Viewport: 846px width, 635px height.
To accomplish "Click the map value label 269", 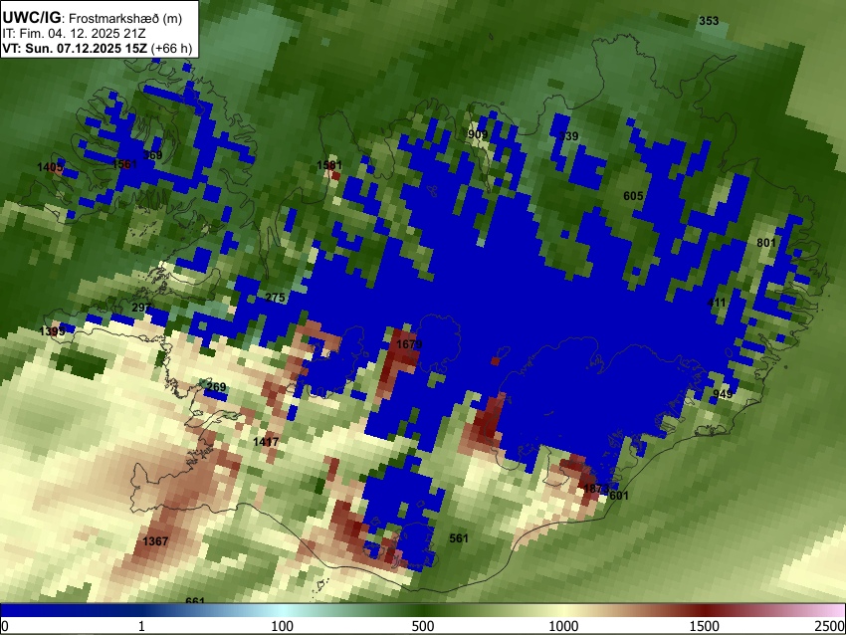I will click(x=216, y=387).
